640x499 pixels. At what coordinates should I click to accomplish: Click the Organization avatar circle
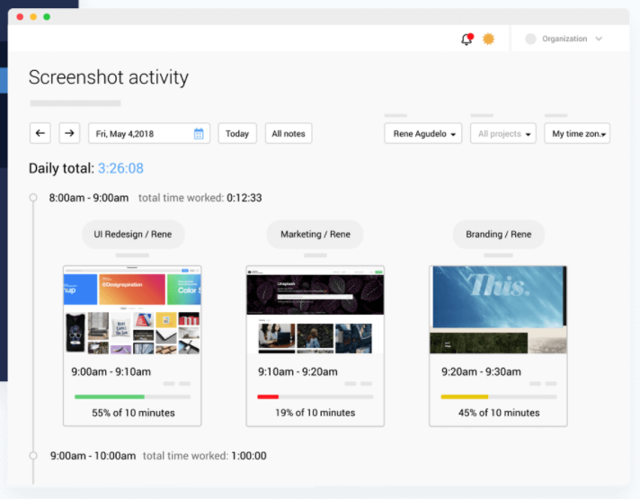point(530,39)
